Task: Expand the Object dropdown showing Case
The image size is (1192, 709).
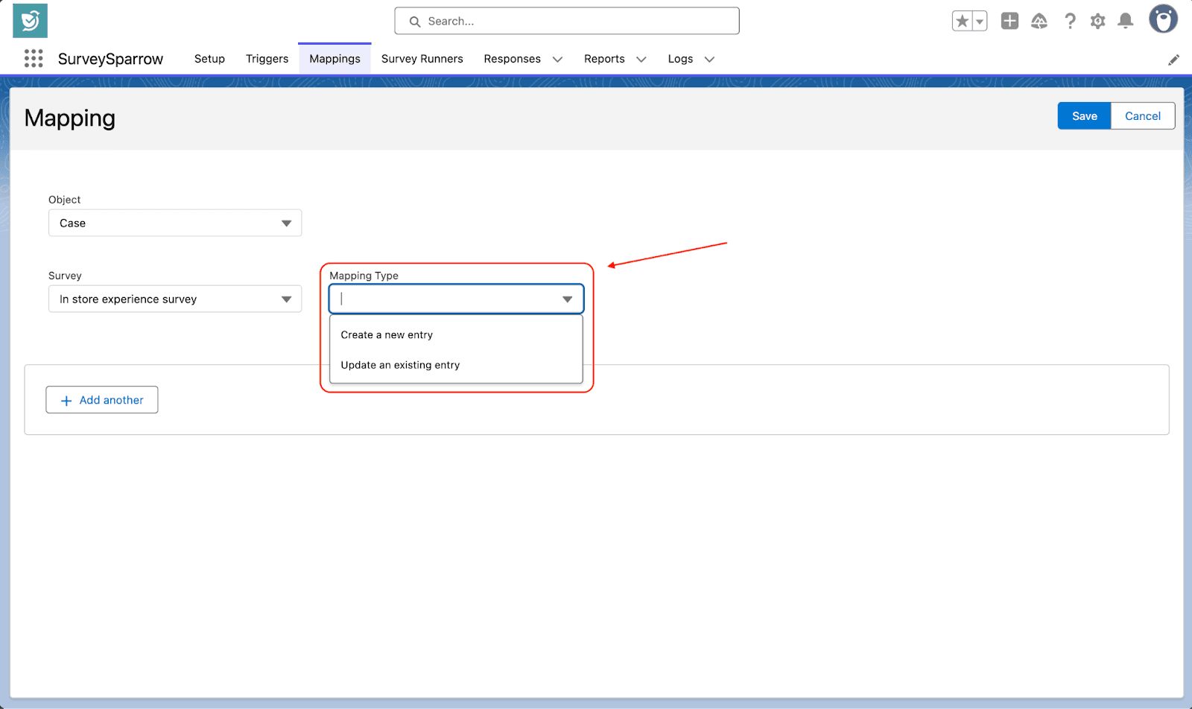Action: [175, 223]
